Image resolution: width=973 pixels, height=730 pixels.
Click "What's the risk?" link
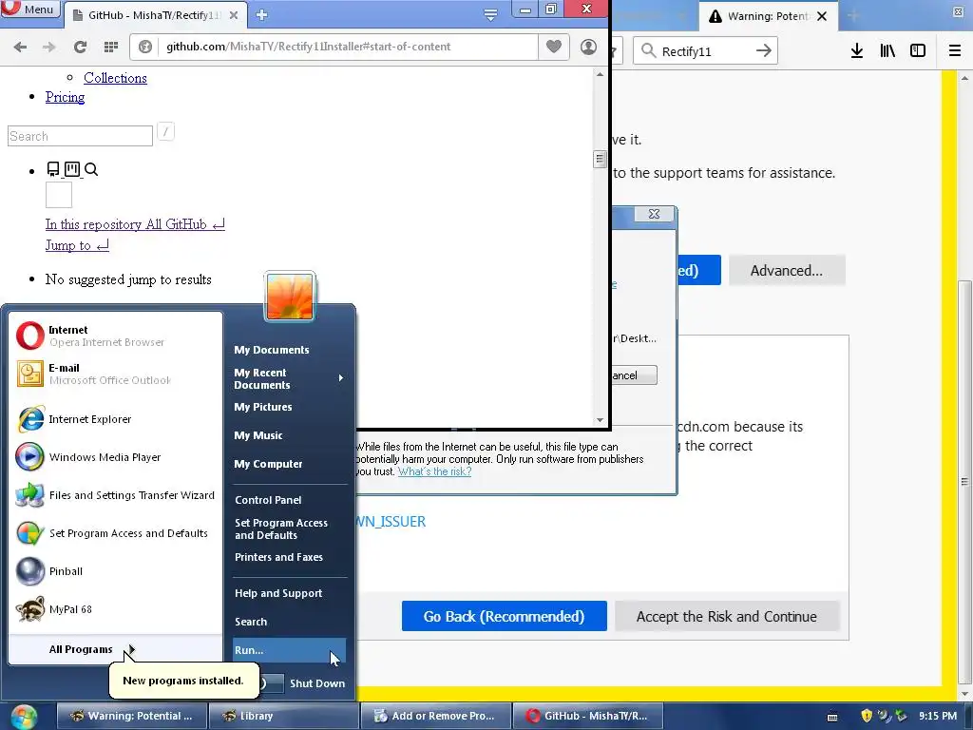434,471
